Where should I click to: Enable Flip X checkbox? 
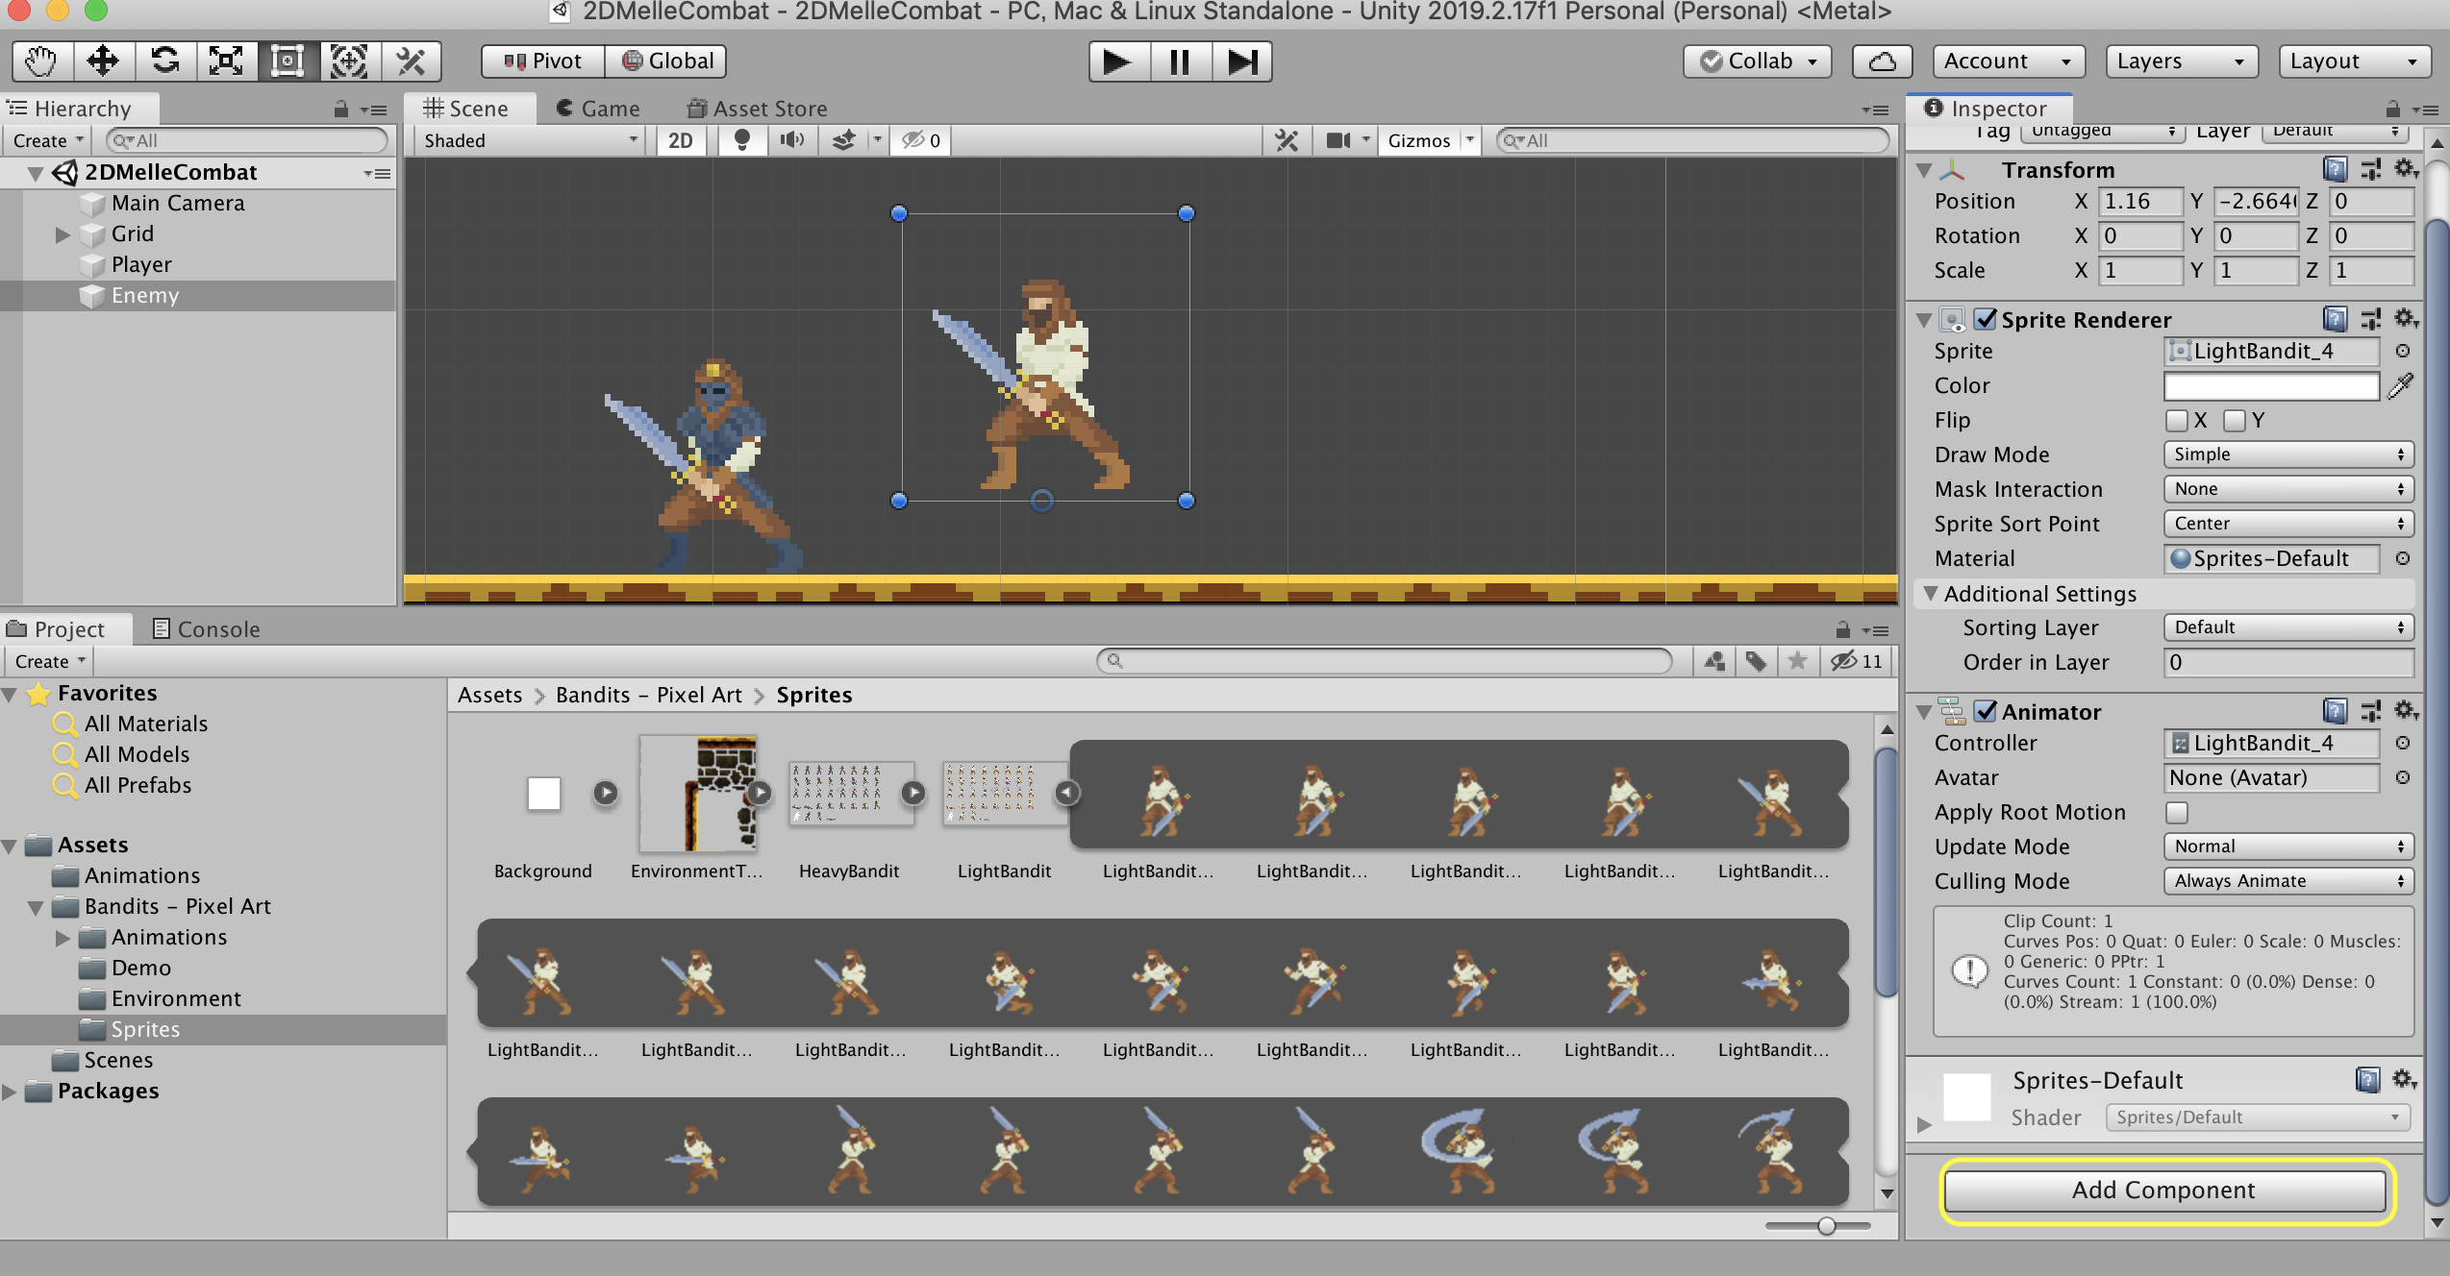coord(2176,421)
